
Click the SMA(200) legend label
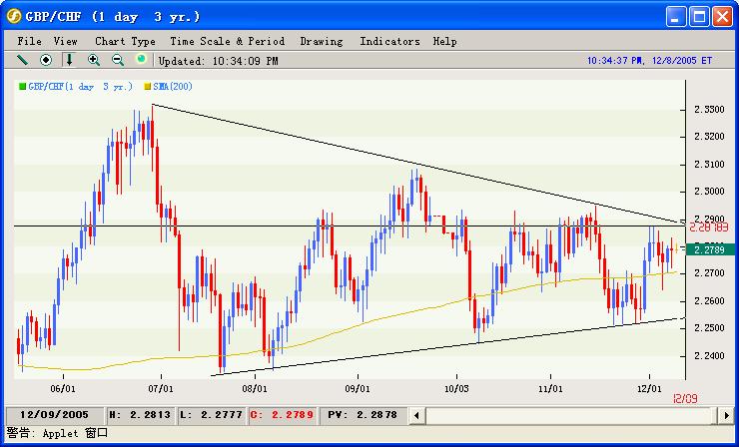click(173, 87)
